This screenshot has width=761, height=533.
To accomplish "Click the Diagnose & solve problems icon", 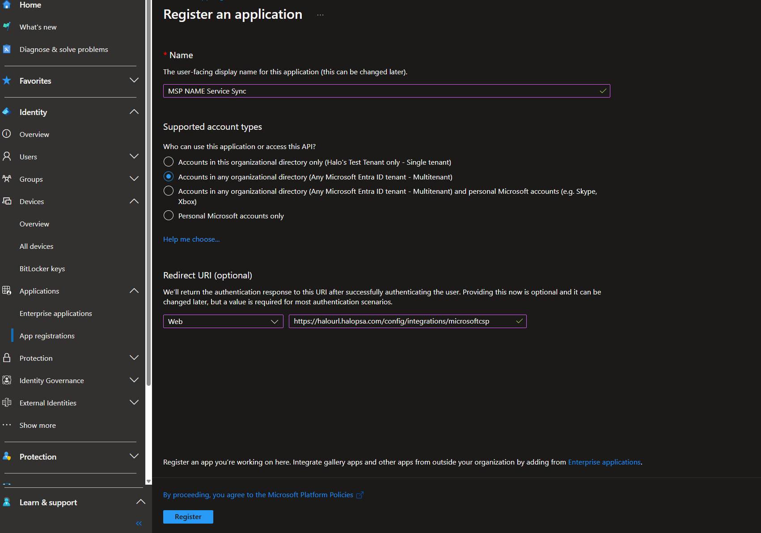I will [7, 49].
